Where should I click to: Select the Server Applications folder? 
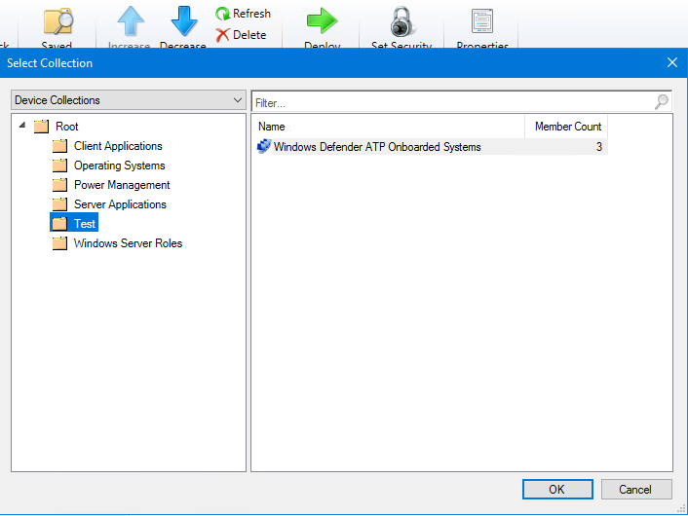[x=120, y=204]
